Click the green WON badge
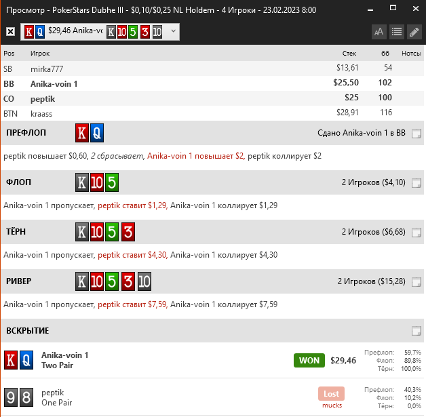 309,360
